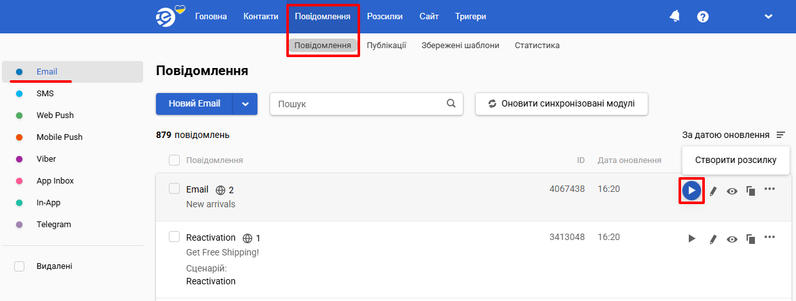Click the Reactivation message title
796x301 pixels.
click(211, 237)
